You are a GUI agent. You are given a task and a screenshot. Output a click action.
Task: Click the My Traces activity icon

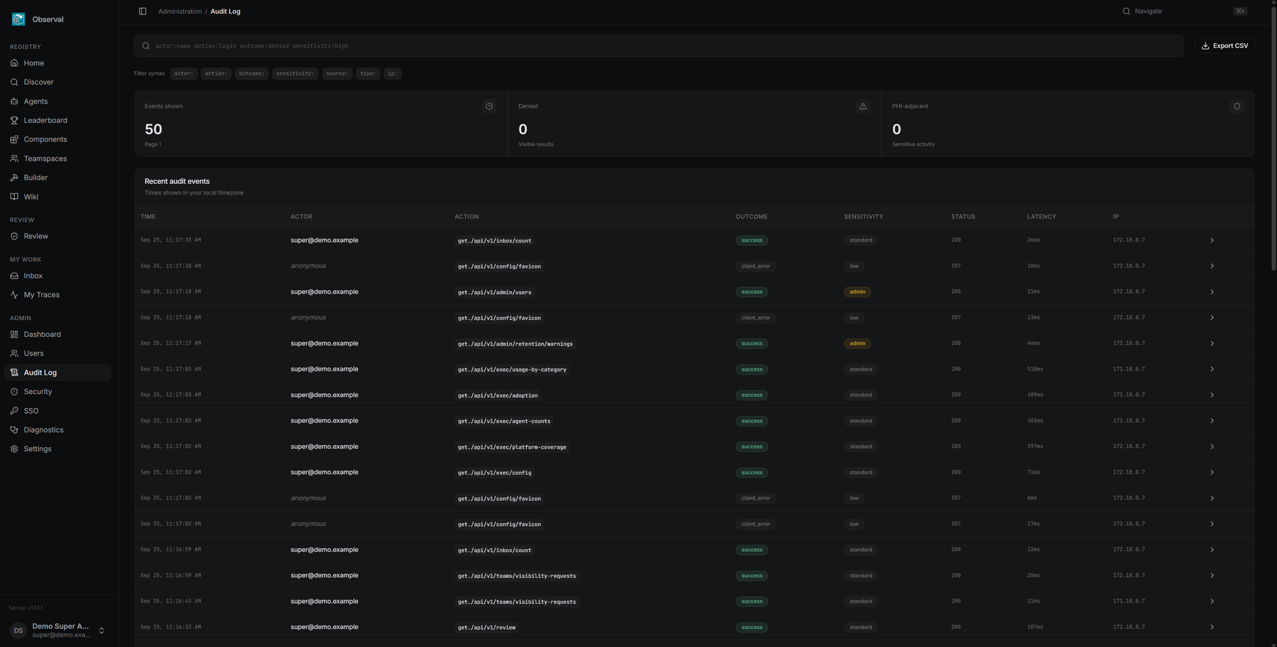[x=14, y=295]
